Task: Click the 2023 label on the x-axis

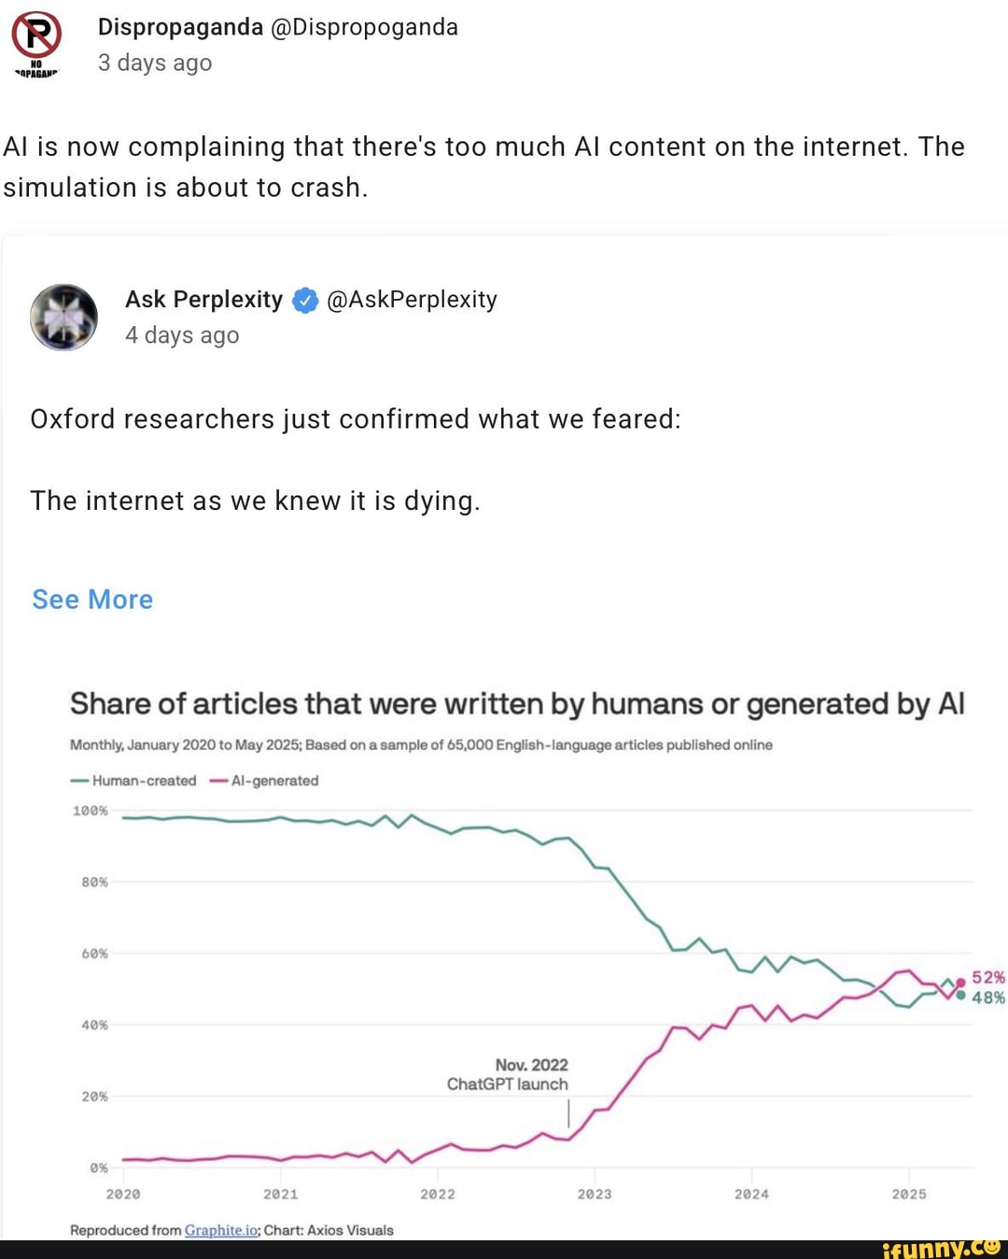Action: [595, 1195]
